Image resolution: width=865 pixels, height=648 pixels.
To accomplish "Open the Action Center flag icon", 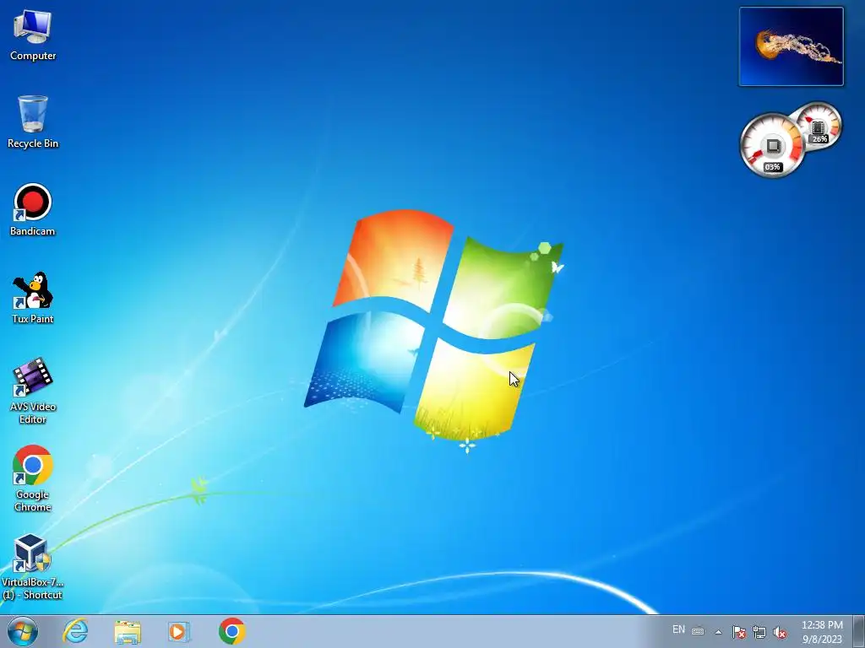I will tap(738, 632).
